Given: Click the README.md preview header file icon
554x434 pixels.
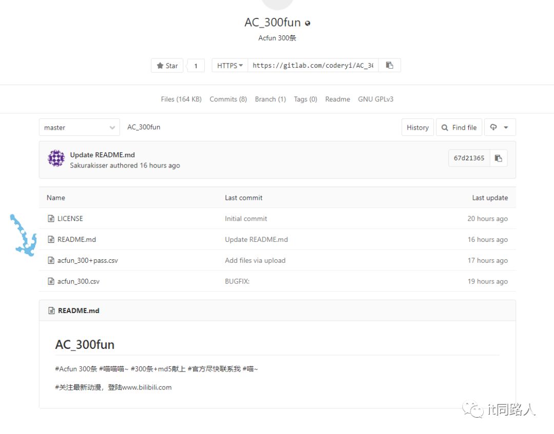Looking at the screenshot, I should (52, 311).
